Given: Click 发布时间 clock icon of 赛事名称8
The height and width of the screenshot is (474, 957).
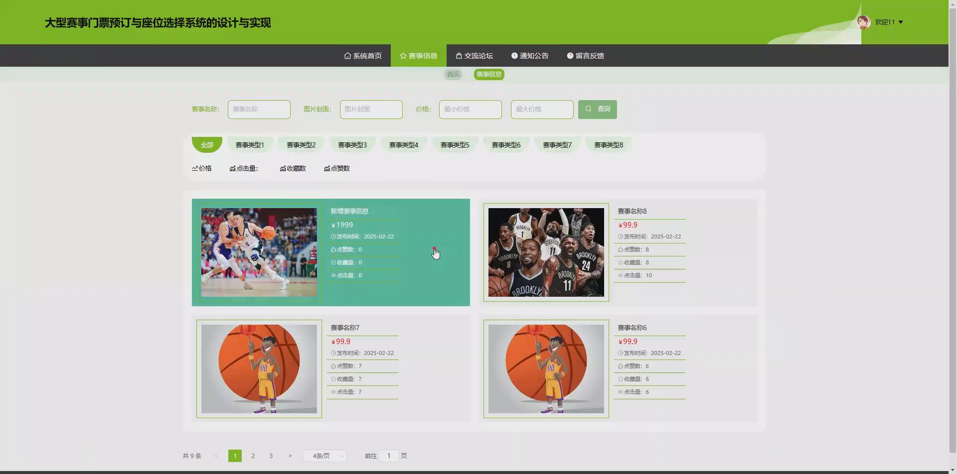Looking at the screenshot, I should click(621, 237).
